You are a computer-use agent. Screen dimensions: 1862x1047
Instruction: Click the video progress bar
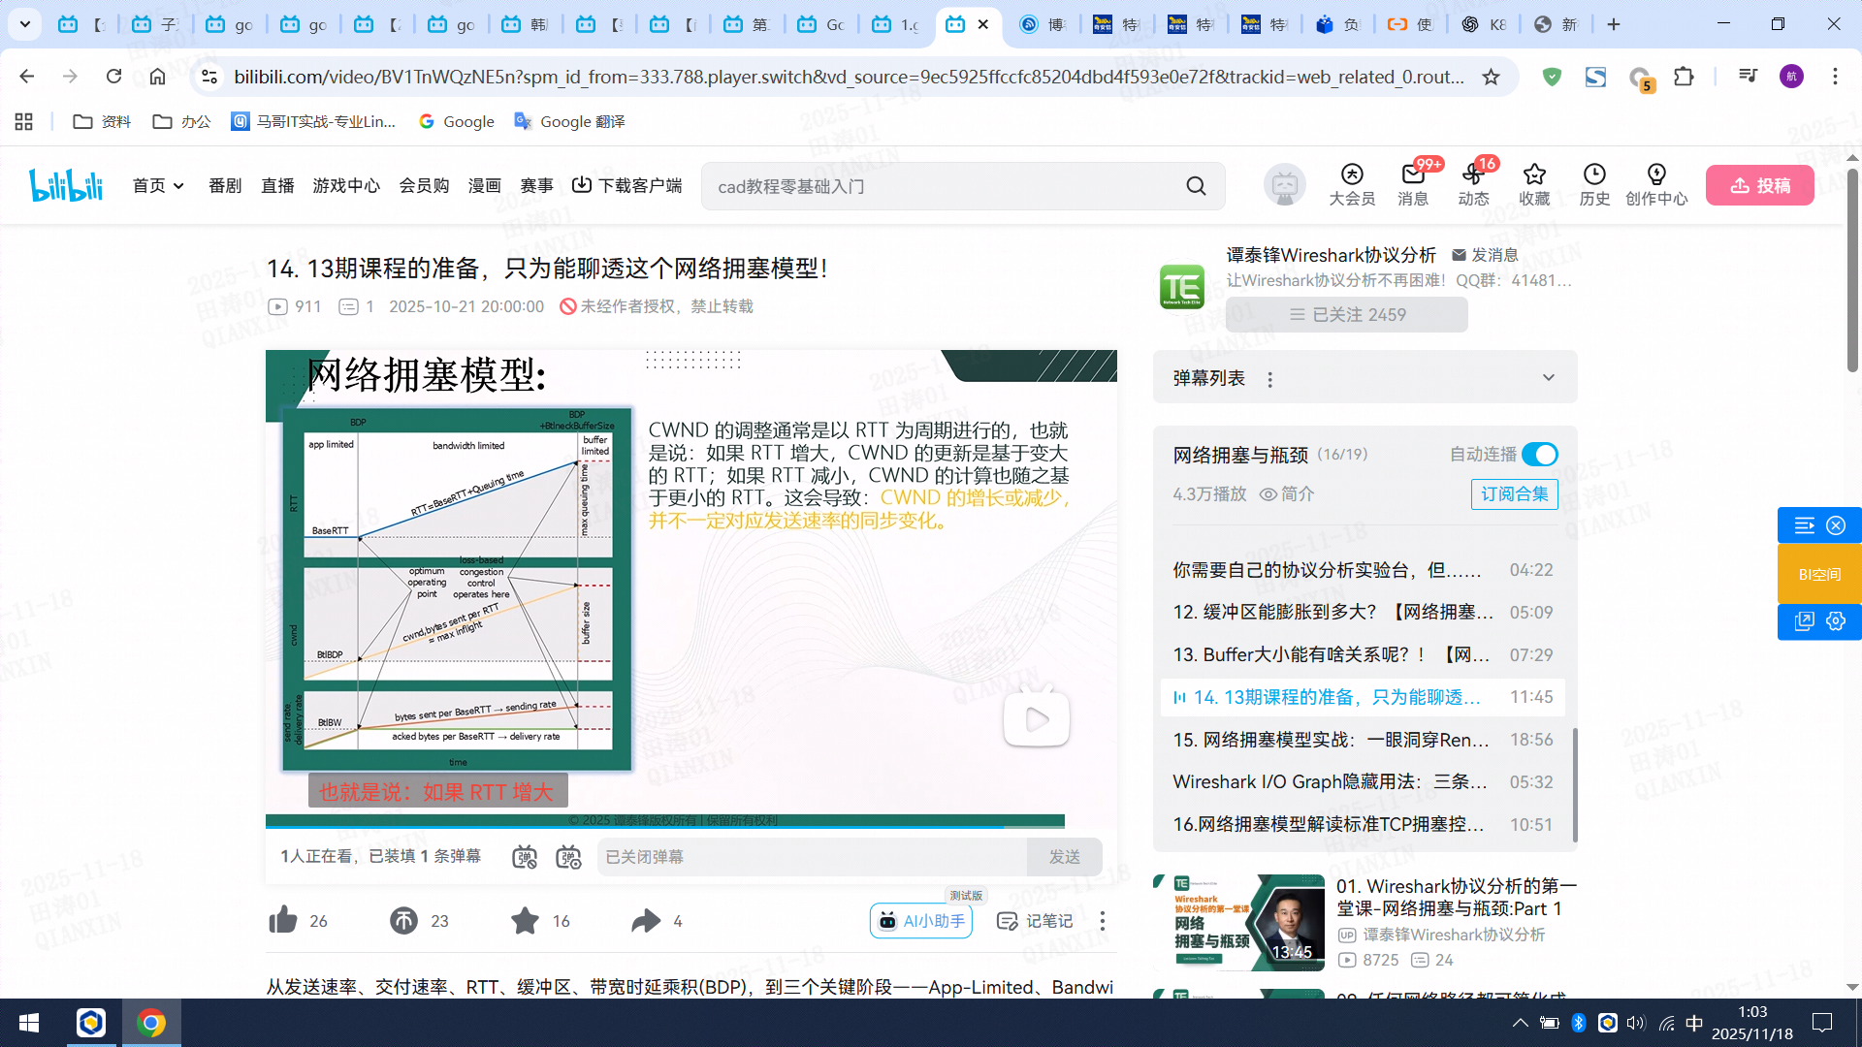664,827
